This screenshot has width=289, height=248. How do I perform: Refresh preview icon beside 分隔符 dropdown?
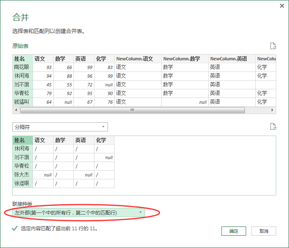(273, 126)
